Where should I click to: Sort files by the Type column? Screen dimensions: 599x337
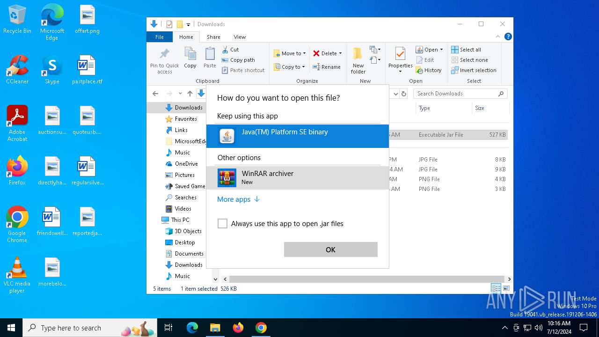444,108
